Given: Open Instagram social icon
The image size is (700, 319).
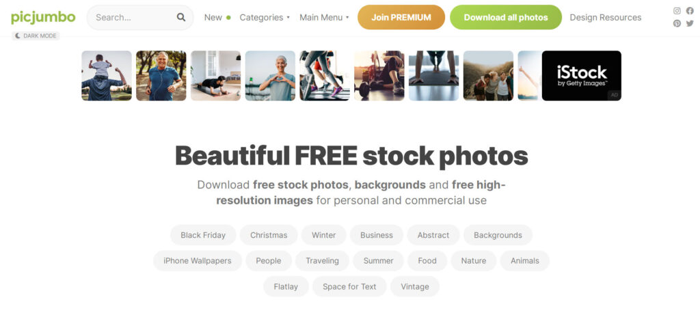Looking at the screenshot, I should tap(677, 11).
